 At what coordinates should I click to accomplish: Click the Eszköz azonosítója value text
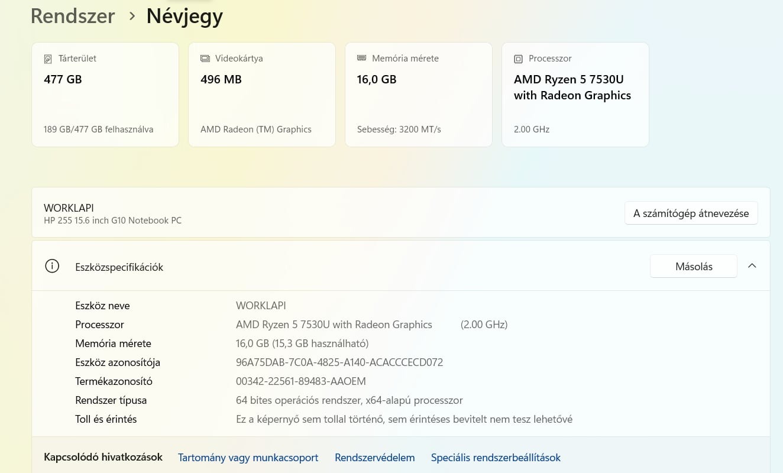pyautogui.click(x=339, y=362)
